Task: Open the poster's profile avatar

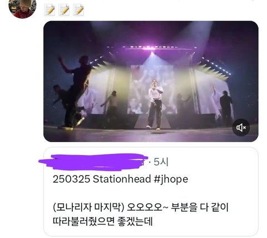Action: (22, 8)
